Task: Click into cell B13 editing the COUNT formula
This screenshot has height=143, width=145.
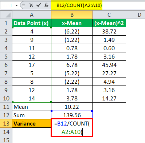Action: tap(72, 128)
